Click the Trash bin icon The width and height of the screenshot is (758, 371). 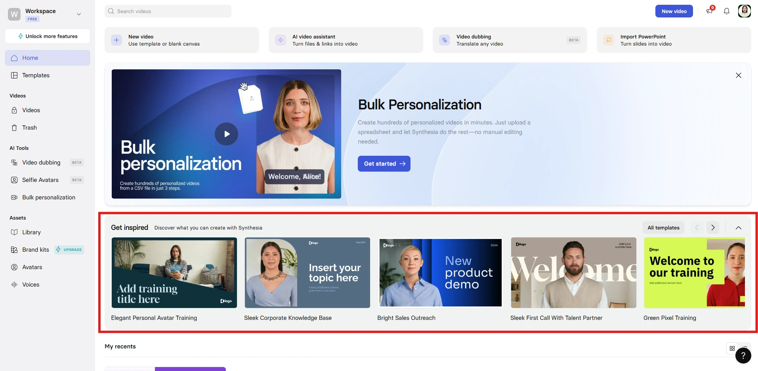click(x=14, y=128)
